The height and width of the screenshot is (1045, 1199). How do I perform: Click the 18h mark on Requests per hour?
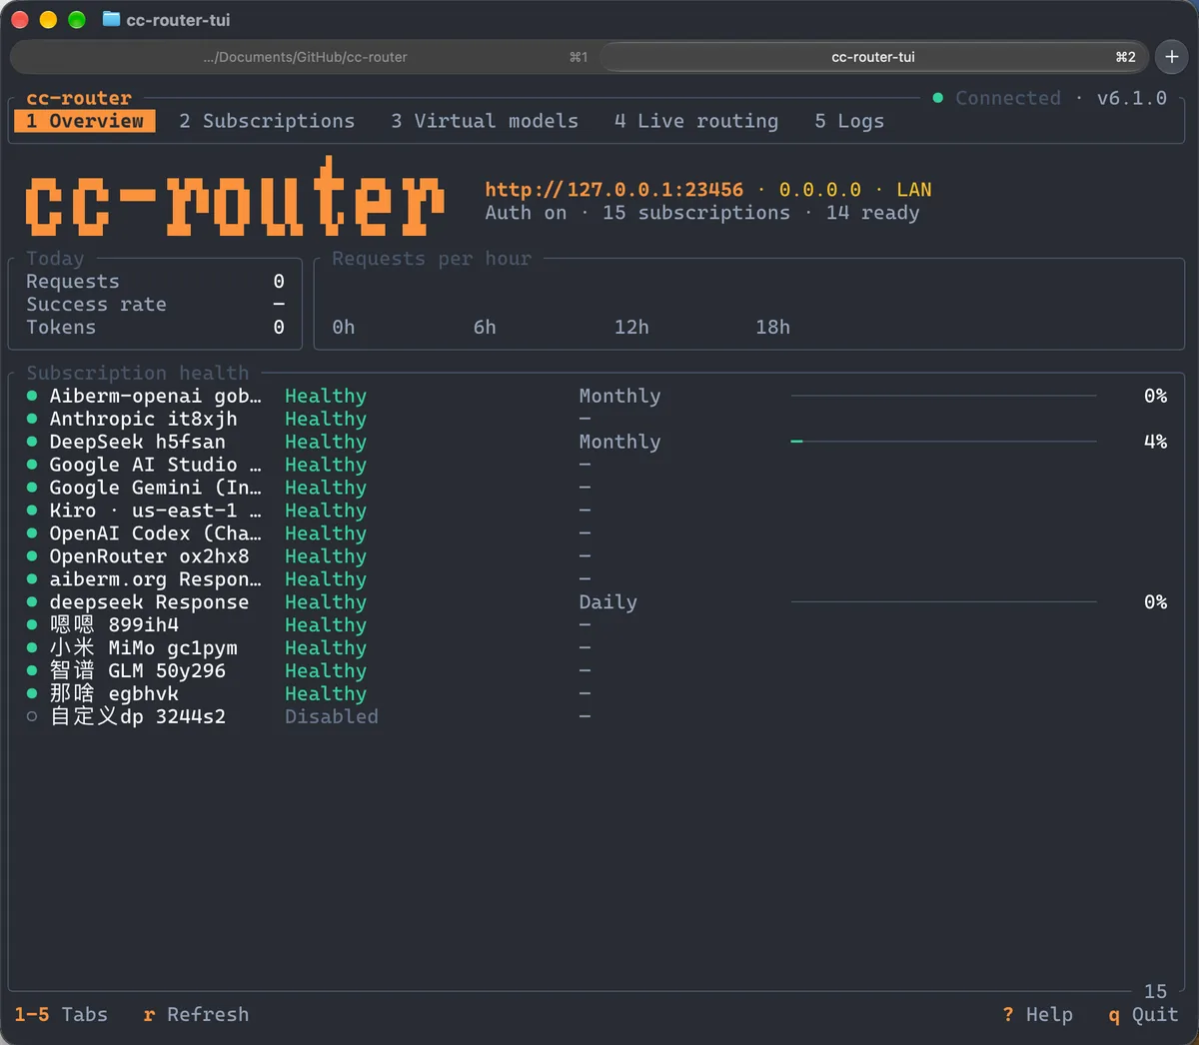(772, 328)
